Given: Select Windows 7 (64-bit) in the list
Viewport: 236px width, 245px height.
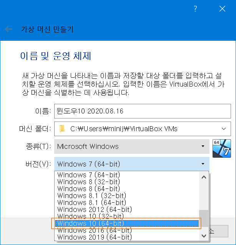Looking at the screenshot, I should tap(127, 175).
